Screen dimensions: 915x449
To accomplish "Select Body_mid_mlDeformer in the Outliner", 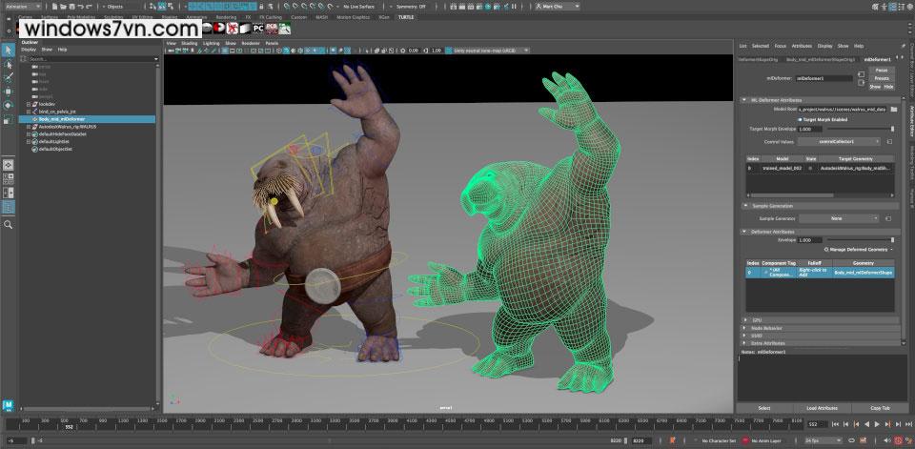I will click(x=61, y=119).
